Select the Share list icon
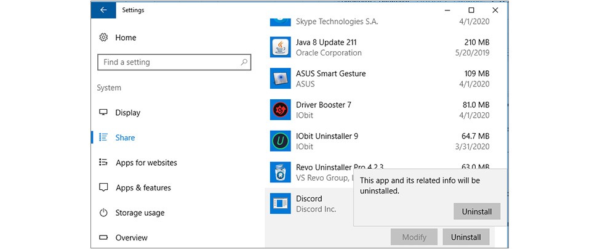 [x=103, y=137]
